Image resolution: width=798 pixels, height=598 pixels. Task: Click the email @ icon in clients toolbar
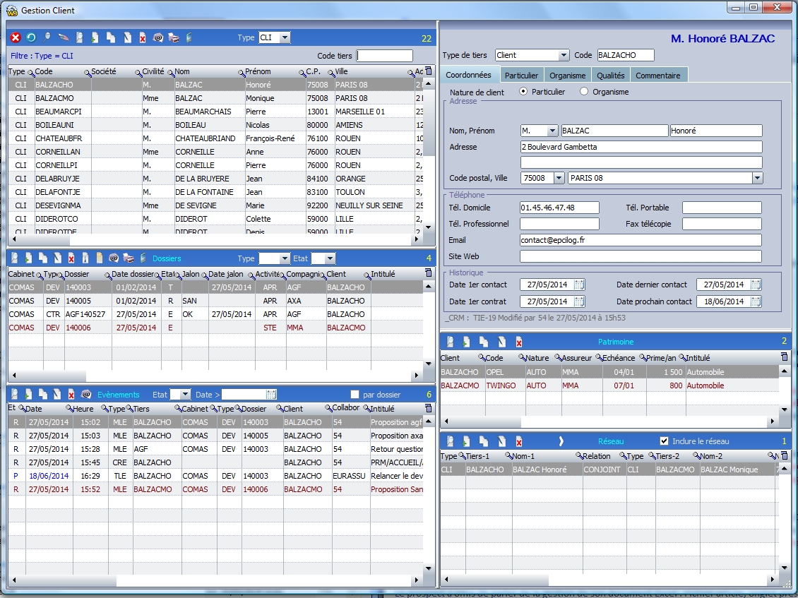158,37
